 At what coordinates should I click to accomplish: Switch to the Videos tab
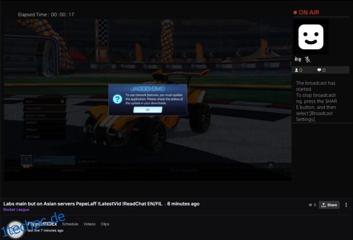pos(90,224)
